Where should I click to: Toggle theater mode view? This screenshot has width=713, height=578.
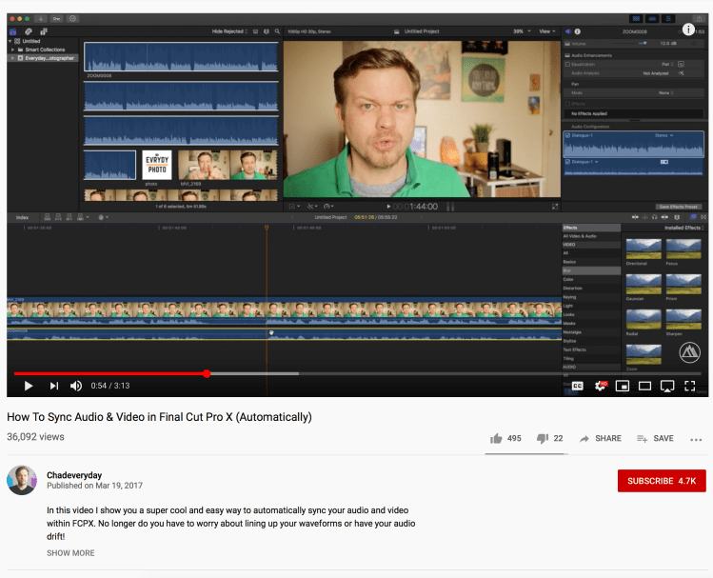click(644, 386)
